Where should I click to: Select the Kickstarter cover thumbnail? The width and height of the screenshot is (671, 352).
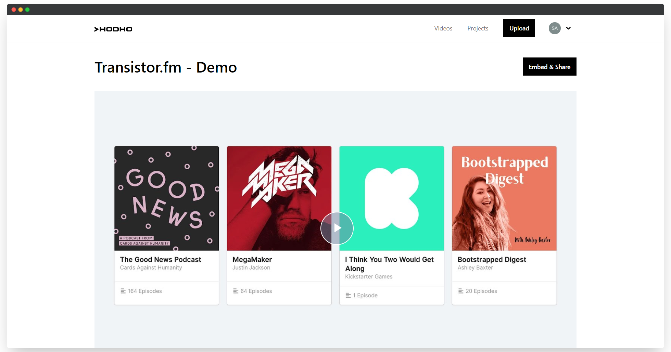pos(392,198)
